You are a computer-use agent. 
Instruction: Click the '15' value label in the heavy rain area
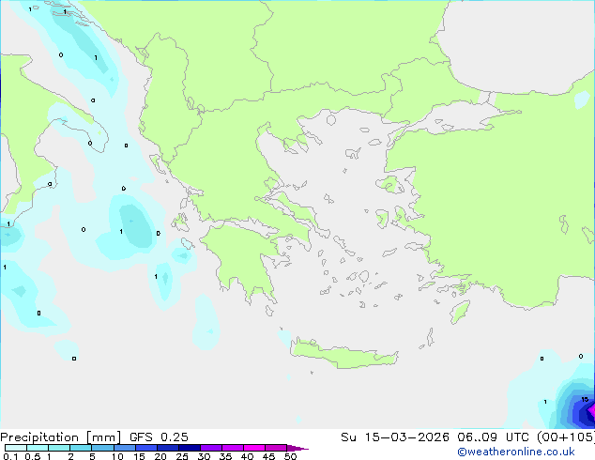coord(585,399)
